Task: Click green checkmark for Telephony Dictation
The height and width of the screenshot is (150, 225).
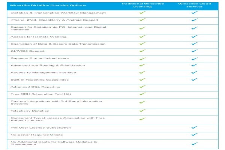Action: click(142, 111)
